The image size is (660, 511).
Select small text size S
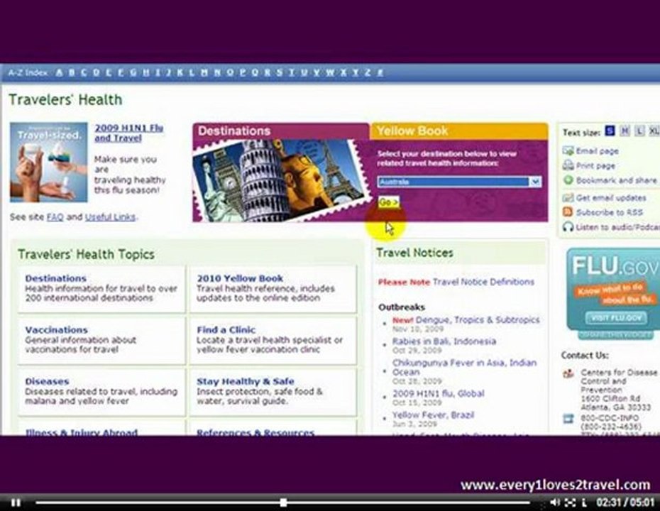(610, 131)
